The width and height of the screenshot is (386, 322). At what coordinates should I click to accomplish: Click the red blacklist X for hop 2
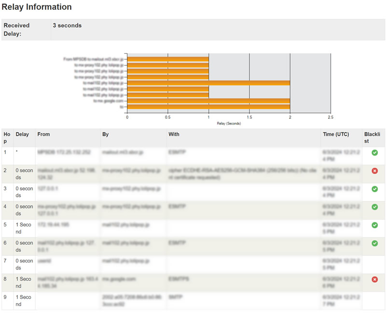[x=374, y=171]
